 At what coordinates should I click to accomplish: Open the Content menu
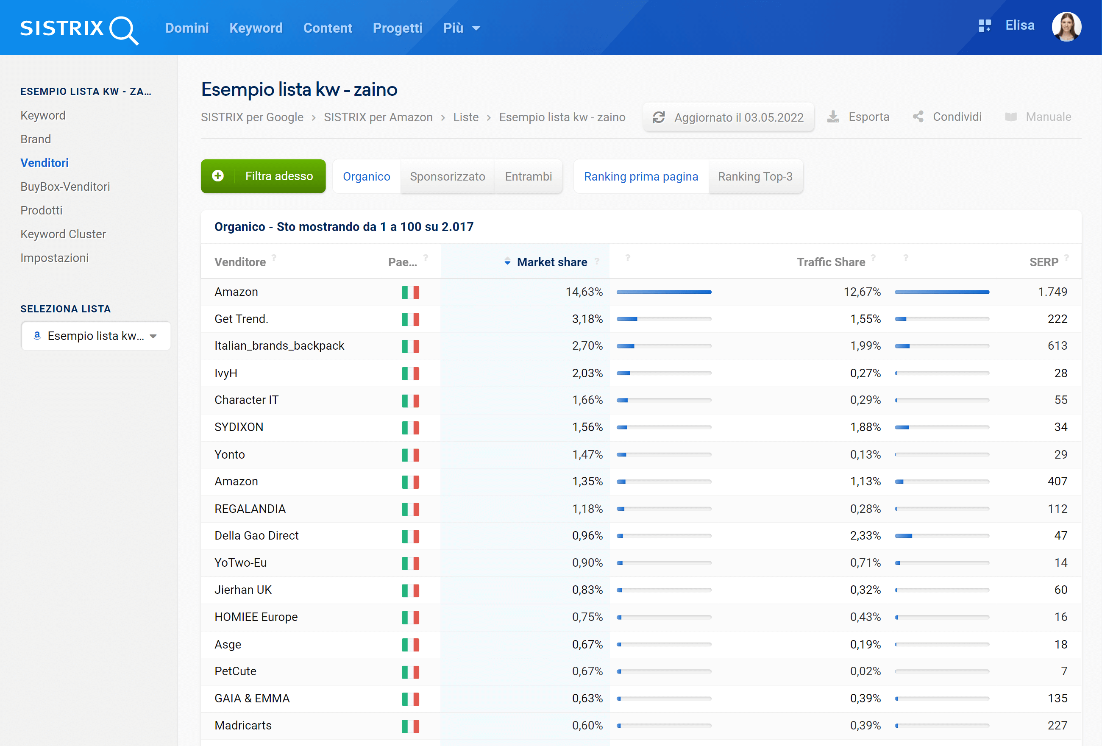(328, 28)
